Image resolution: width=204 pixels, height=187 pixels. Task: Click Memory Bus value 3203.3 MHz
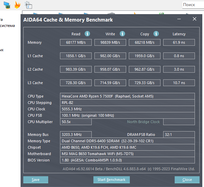76,135
